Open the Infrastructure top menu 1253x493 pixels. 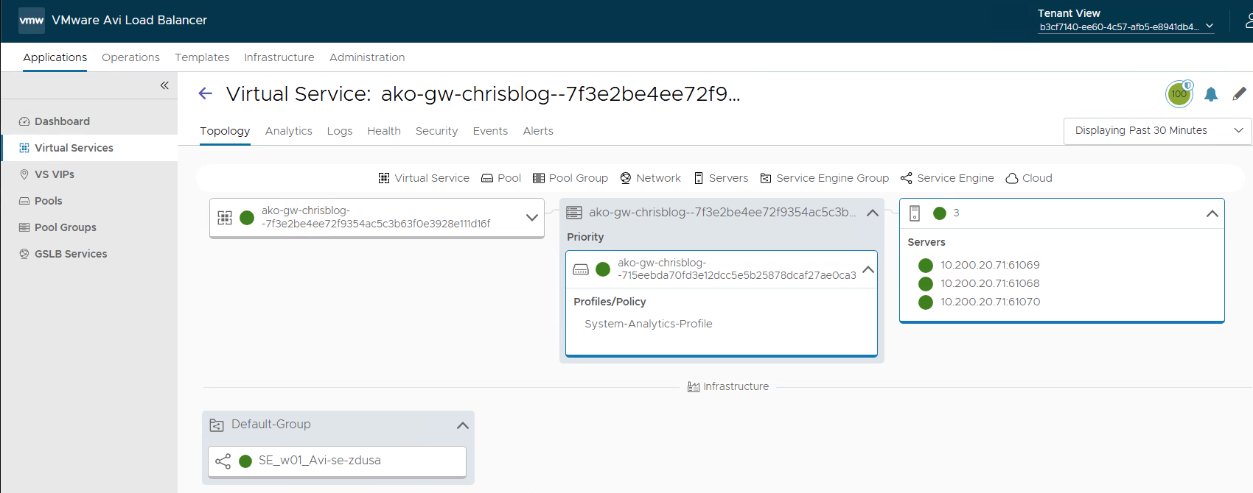coord(279,57)
